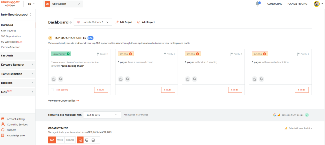325x145 pixels.
Task: Open the CONSULTING link in header
Action: click(275, 4)
